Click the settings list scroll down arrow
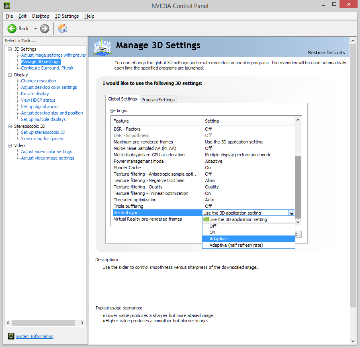The width and height of the screenshot is (360, 348). (x=298, y=222)
